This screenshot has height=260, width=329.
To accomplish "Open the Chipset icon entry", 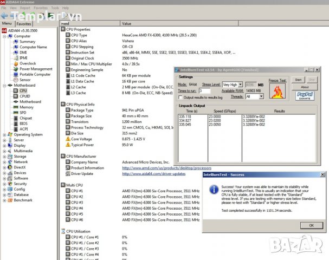I will coord(16,118).
